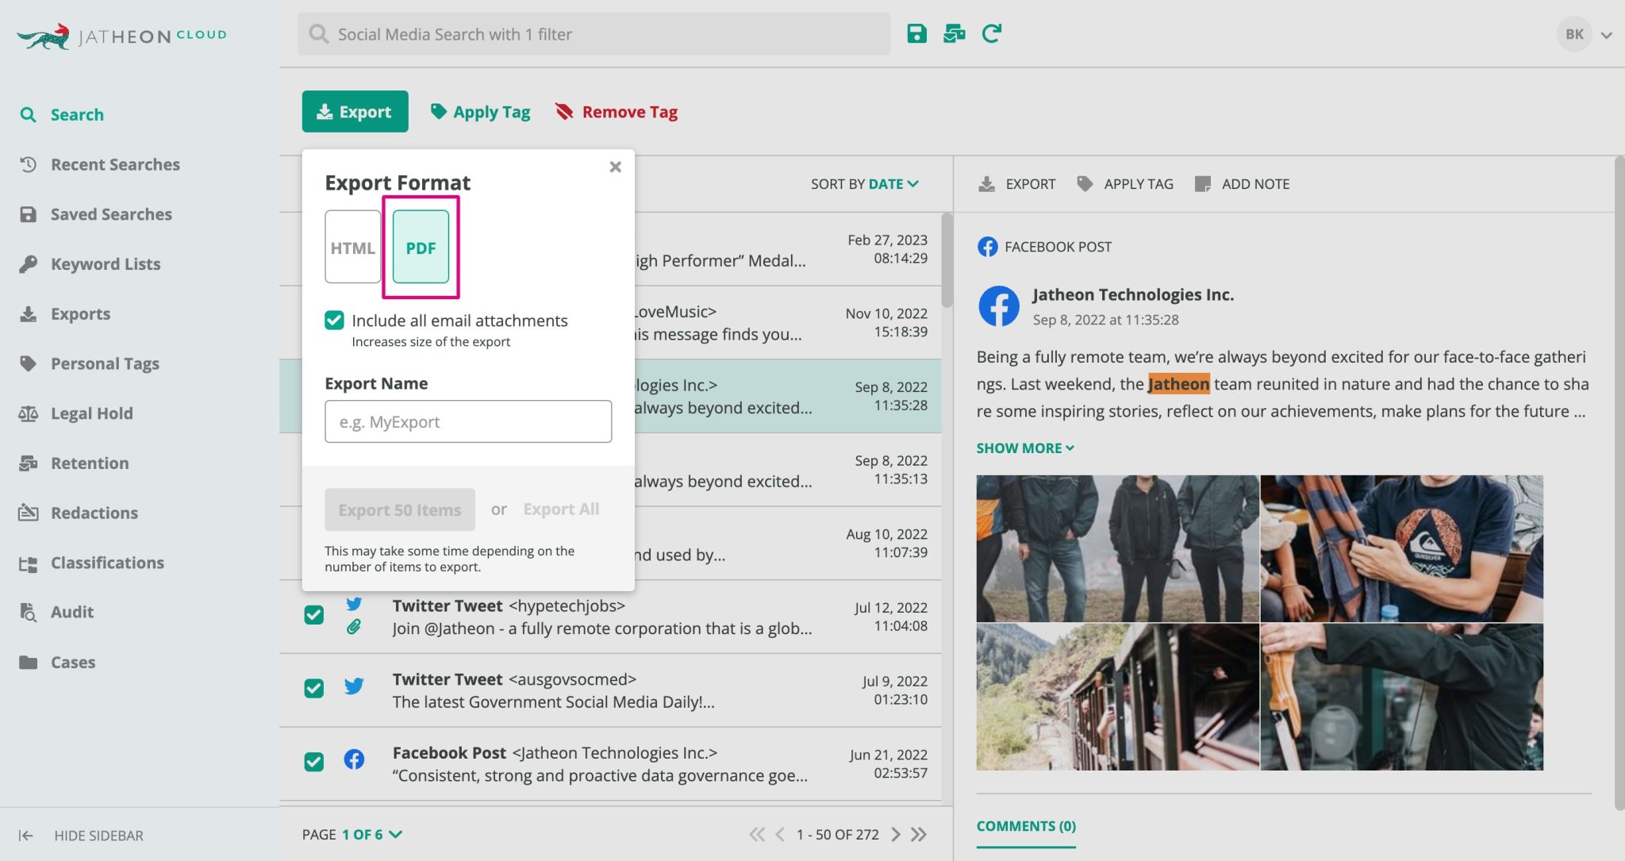Hide the sidebar
The width and height of the screenshot is (1625, 861).
(x=81, y=835)
